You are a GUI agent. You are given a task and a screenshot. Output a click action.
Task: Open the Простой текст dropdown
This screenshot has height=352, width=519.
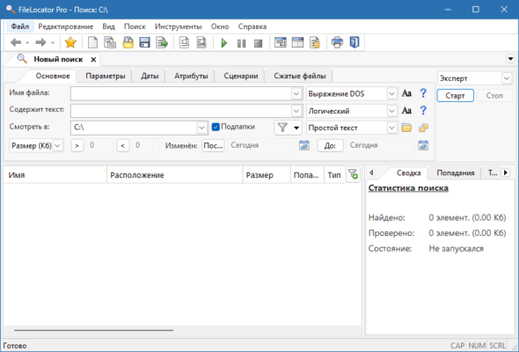392,128
